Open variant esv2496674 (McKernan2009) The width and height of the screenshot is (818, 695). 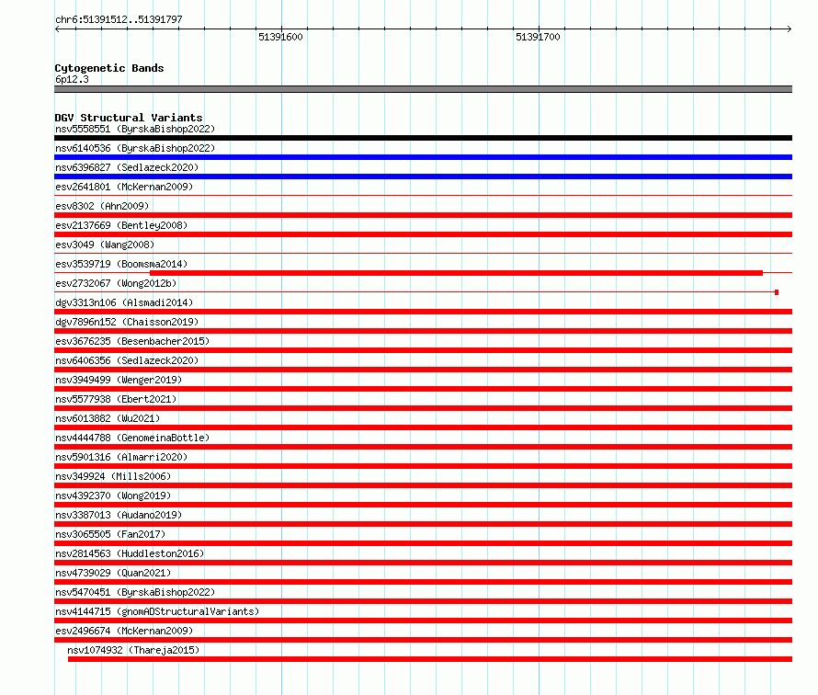[x=124, y=631]
